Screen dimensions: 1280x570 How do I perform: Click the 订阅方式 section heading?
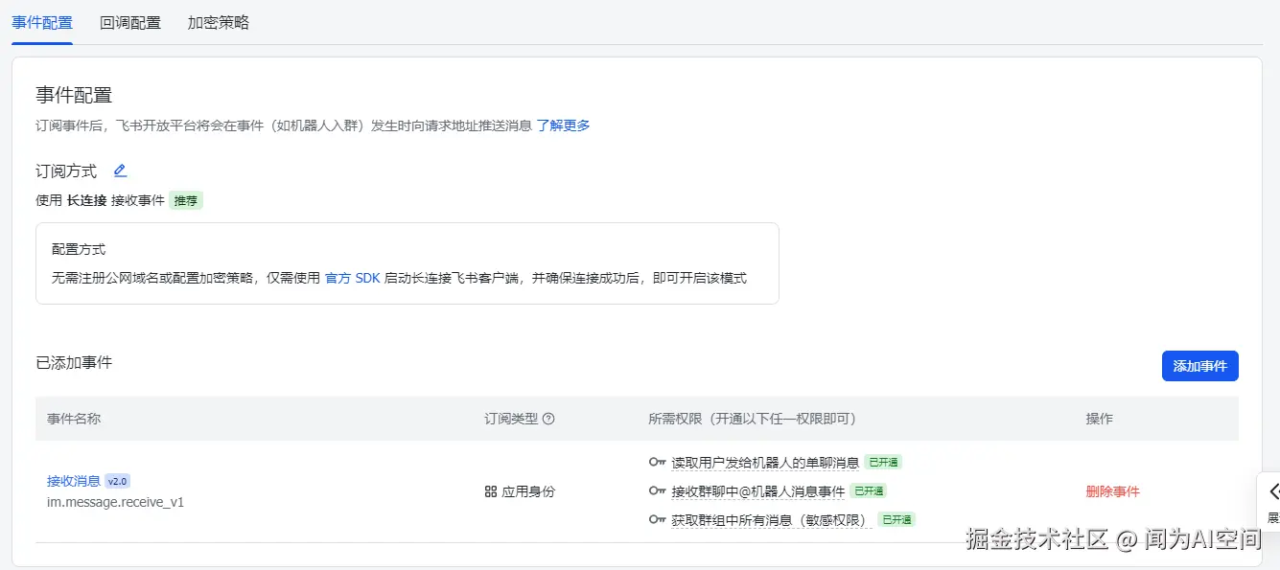[66, 171]
